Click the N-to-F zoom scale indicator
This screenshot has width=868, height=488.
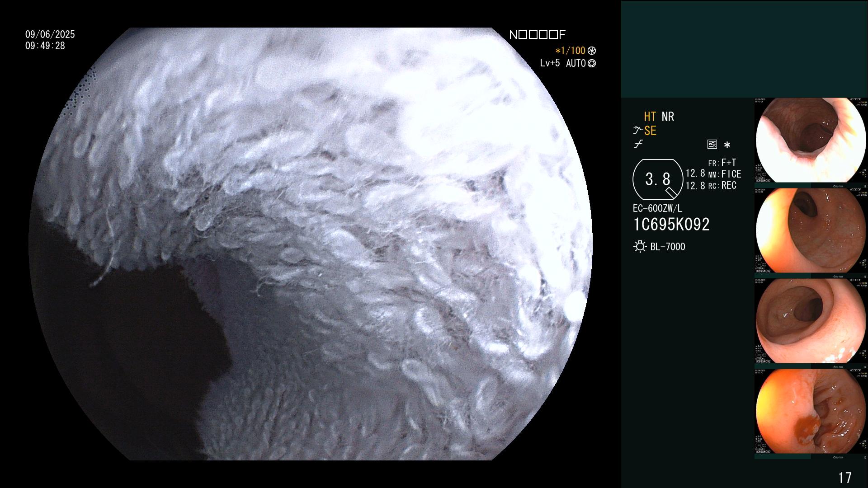[537, 35]
